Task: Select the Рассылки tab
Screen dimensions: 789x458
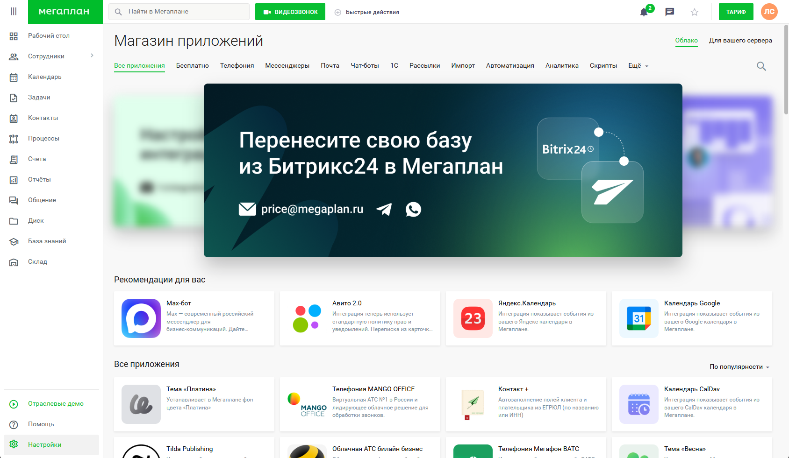Action: click(x=424, y=66)
